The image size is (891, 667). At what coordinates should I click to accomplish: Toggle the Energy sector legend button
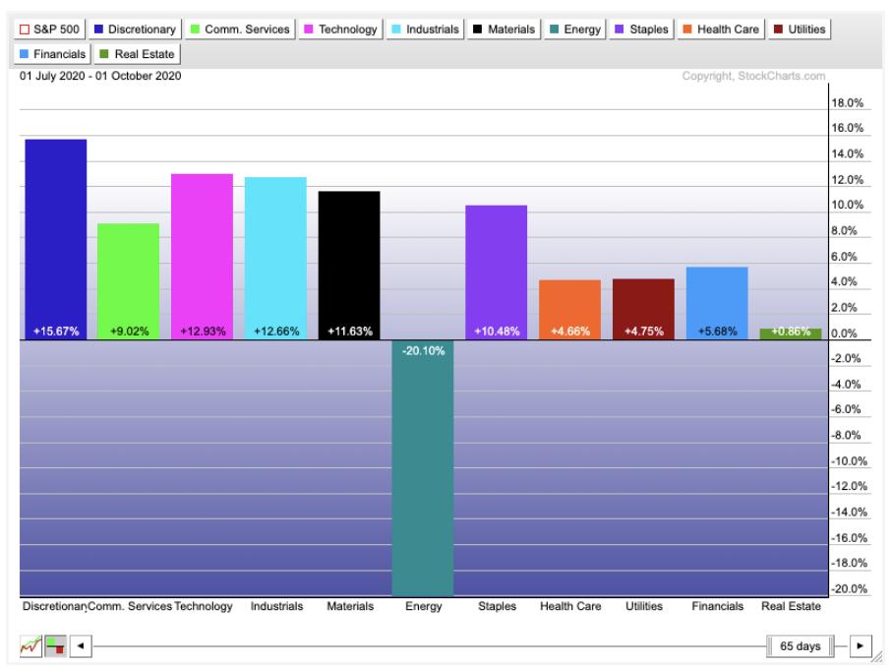tap(576, 30)
